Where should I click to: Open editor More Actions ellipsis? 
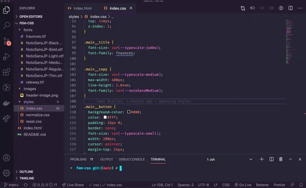pos(300,8)
